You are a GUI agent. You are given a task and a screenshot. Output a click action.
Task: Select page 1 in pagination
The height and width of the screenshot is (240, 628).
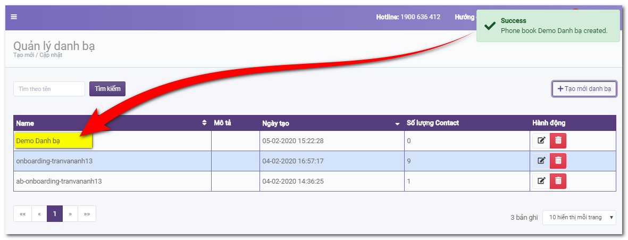pos(54,214)
